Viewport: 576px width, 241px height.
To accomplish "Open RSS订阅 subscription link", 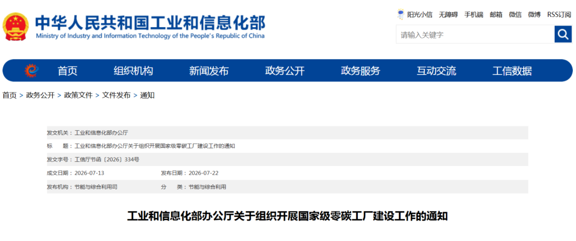I will click(559, 15).
